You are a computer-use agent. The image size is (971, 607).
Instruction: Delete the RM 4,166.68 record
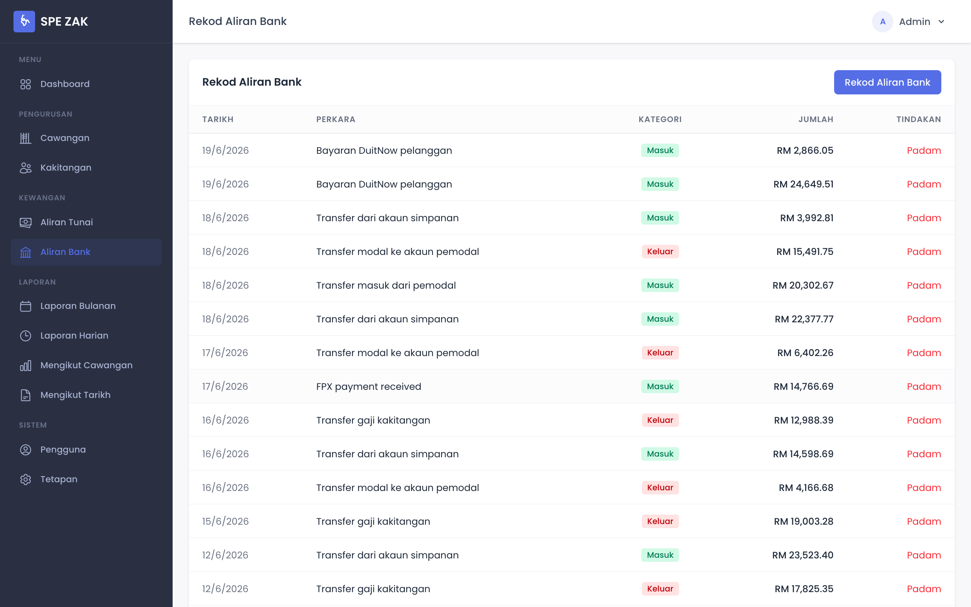click(x=924, y=488)
